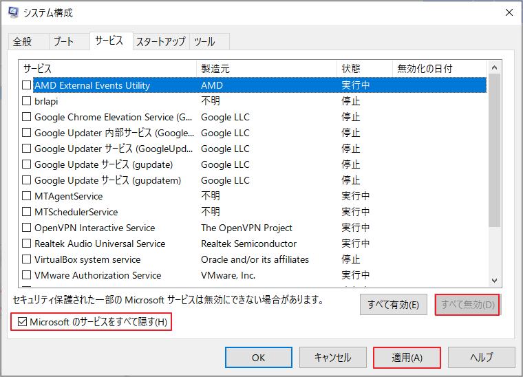Confirm with the OK button
This screenshot has height=377, width=523.
pyautogui.click(x=258, y=357)
